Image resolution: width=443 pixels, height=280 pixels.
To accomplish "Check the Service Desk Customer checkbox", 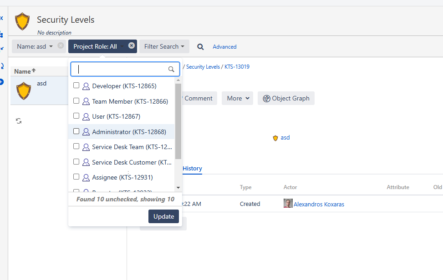I will coord(76,161).
